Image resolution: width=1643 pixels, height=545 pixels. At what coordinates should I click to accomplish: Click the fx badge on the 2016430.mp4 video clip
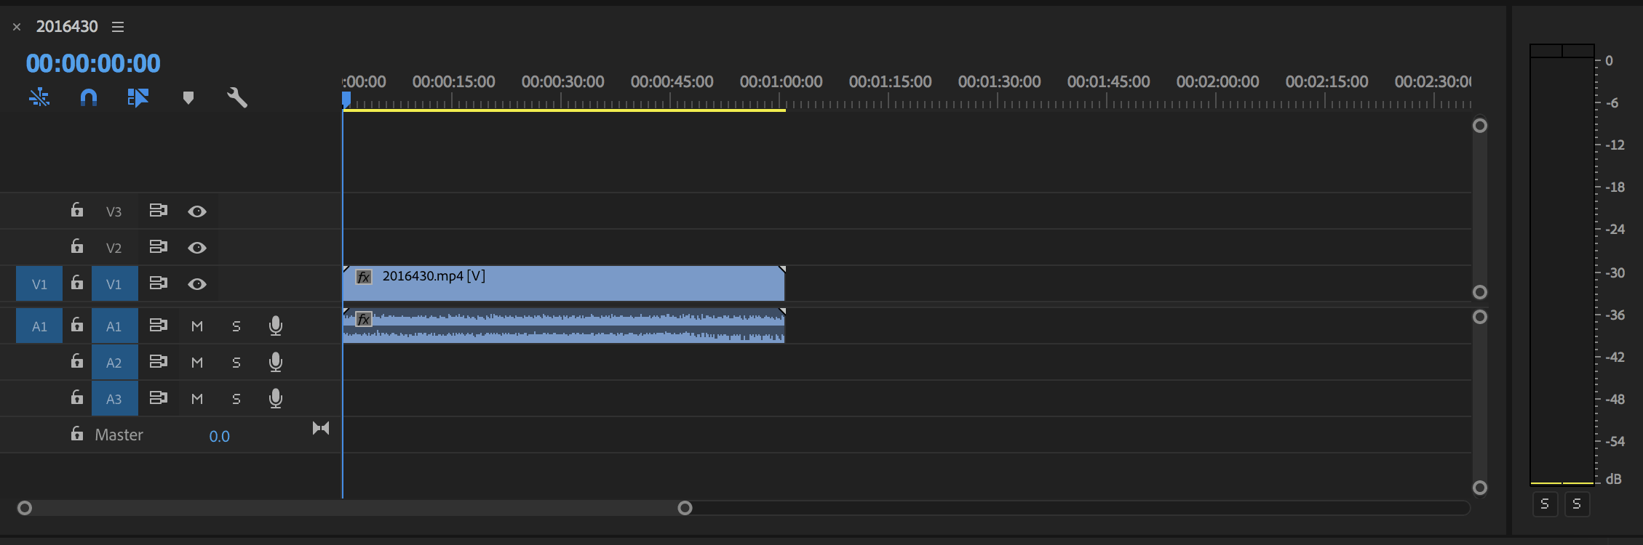(362, 277)
